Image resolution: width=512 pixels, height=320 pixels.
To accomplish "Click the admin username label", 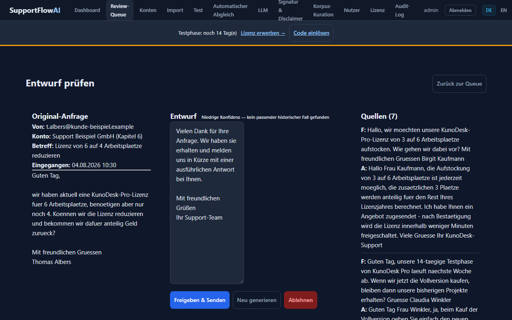I will pyautogui.click(x=431, y=10).
